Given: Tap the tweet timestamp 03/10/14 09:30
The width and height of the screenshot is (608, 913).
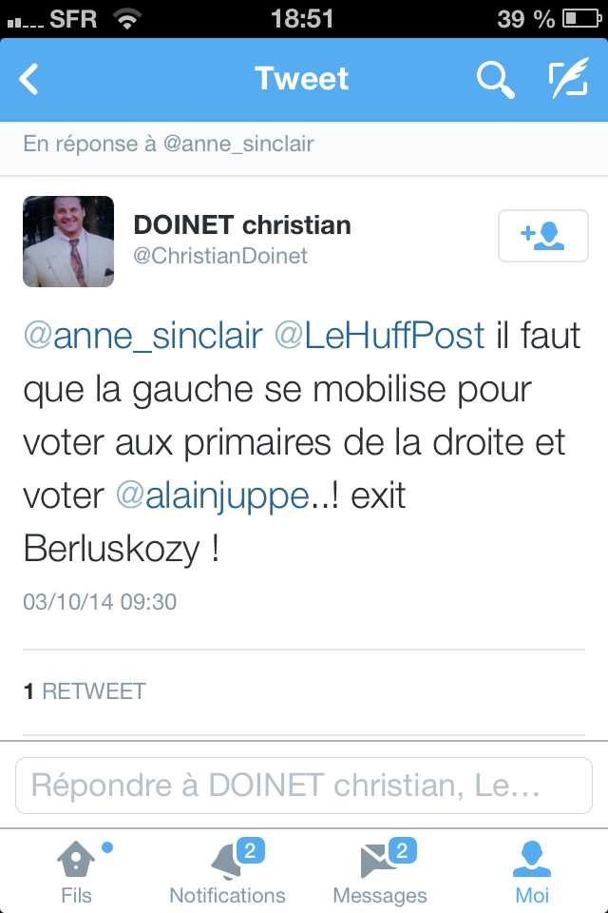Looking at the screenshot, I should 101,602.
